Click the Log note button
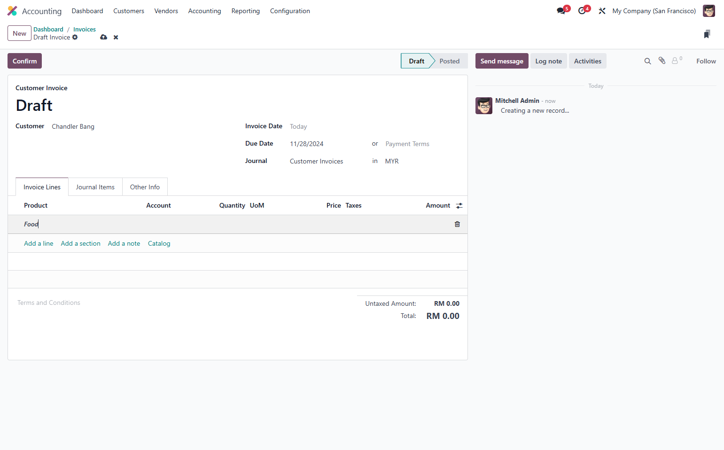 548,61
